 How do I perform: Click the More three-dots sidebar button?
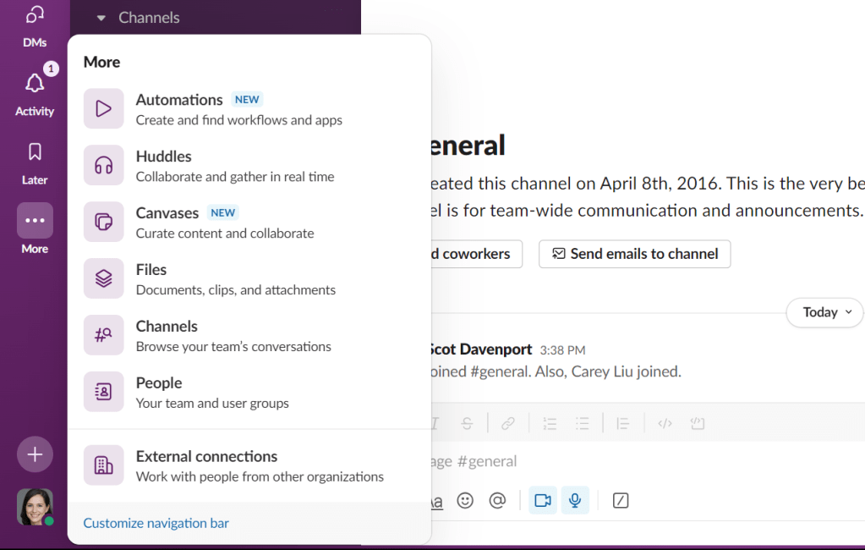[35, 220]
